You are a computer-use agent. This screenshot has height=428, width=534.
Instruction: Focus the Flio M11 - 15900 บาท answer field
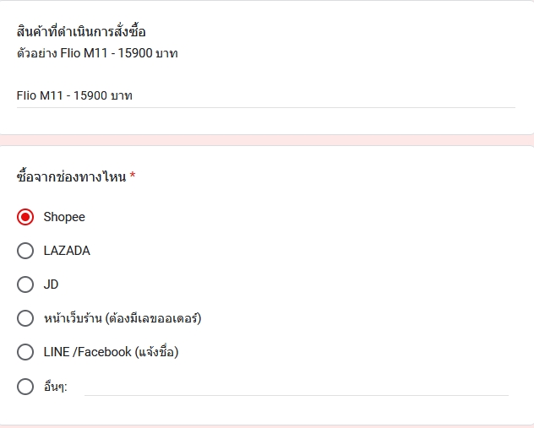click(265, 96)
